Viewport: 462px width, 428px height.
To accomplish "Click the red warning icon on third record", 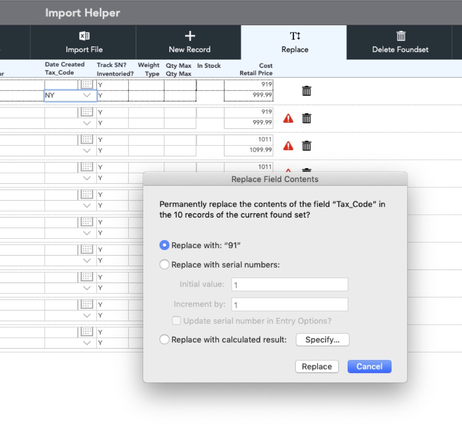I will click(288, 146).
